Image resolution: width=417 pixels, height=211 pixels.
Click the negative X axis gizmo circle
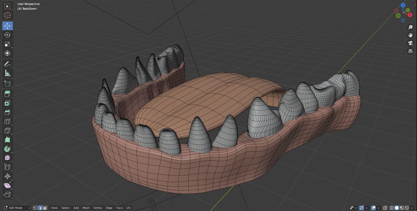(396, 11)
